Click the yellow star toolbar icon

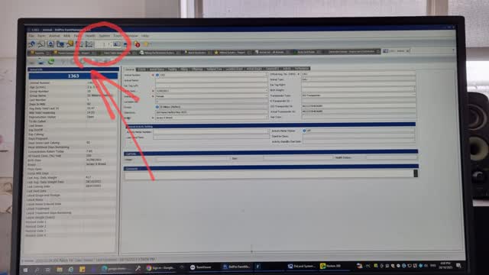click(146, 44)
